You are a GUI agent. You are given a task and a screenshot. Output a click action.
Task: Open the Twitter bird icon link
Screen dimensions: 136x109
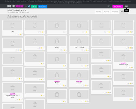(29, 6)
